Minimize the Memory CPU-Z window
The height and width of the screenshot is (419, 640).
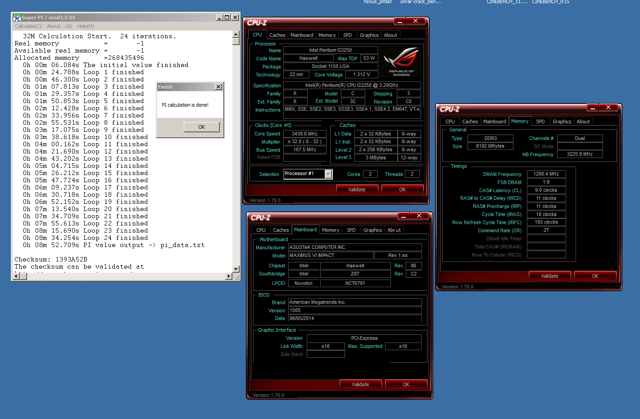593,108
